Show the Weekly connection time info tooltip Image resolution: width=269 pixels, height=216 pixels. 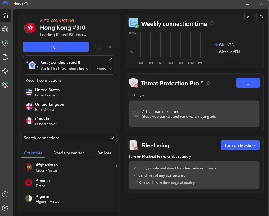click(212, 23)
